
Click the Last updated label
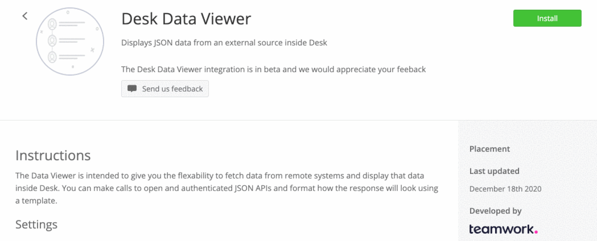click(494, 171)
